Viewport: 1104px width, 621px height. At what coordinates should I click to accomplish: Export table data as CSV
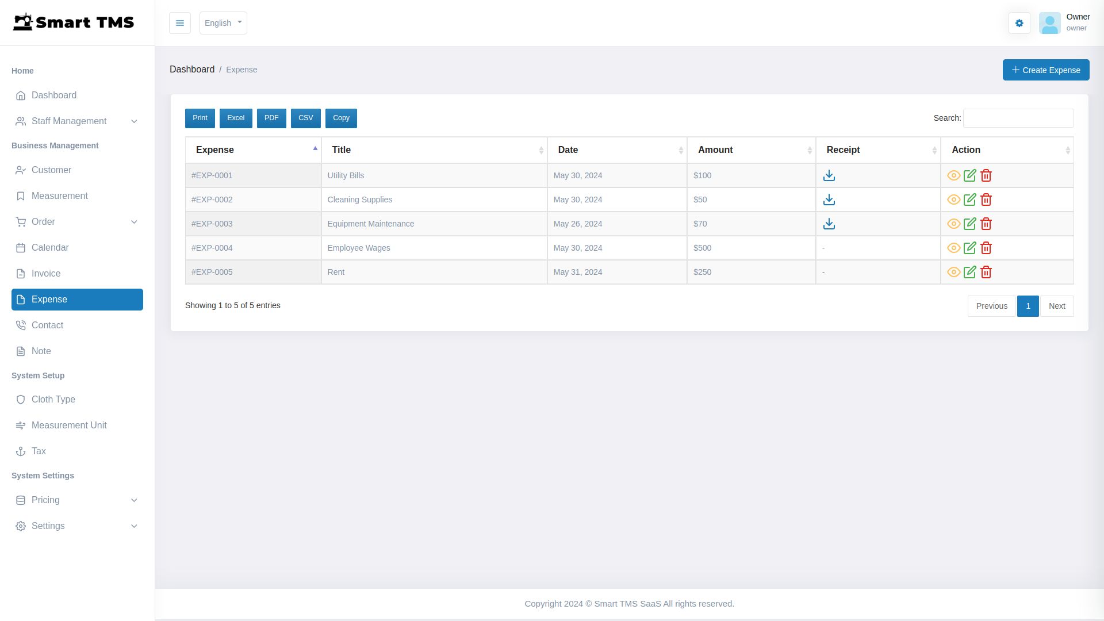pyautogui.click(x=305, y=118)
